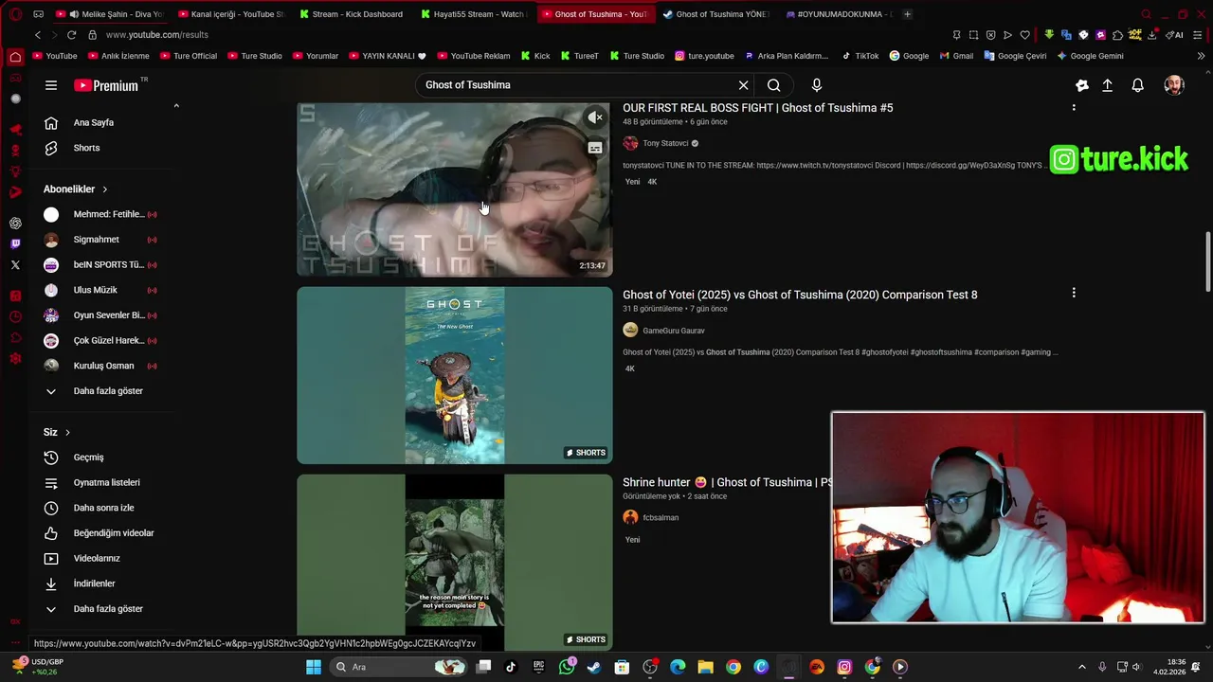Open options menu for OUR FIRST REAL BOSS FIGHT

[1074, 107]
